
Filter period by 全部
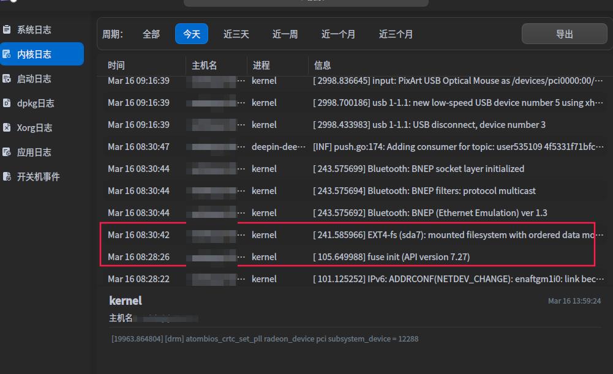pos(151,34)
